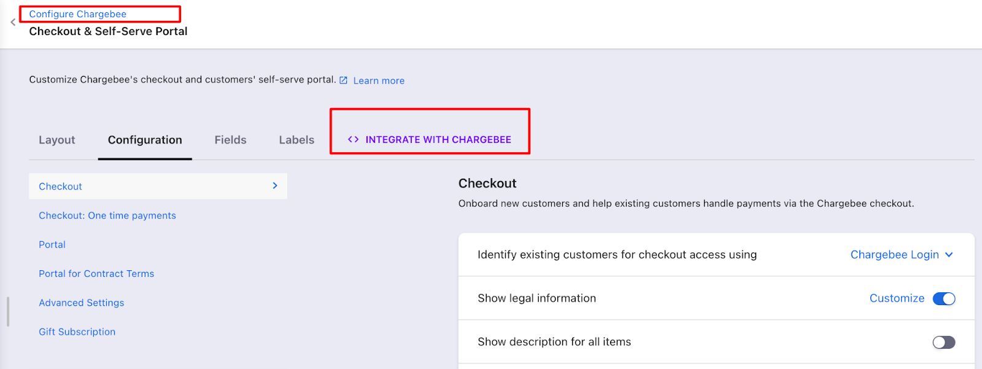Click 'Identify existing customers for checkout access using'
The height and width of the screenshot is (369, 982).
(x=617, y=255)
